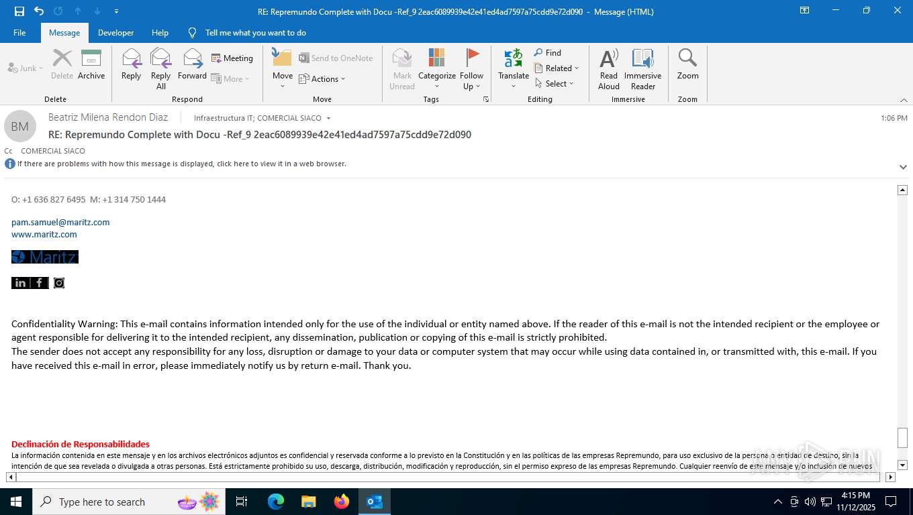Archive this email

[91, 64]
